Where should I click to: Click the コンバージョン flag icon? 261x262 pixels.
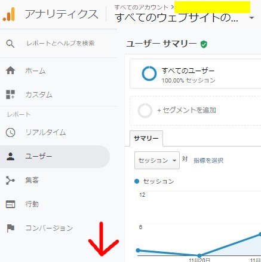click(11, 229)
